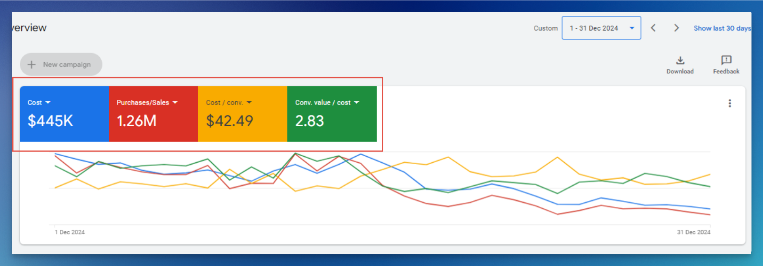This screenshot has width=763, height=266.
Task: Click the plus icon in New campaign
Action: 32,64
